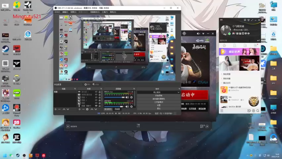Open YY search icon at bottom

point(258,111)
